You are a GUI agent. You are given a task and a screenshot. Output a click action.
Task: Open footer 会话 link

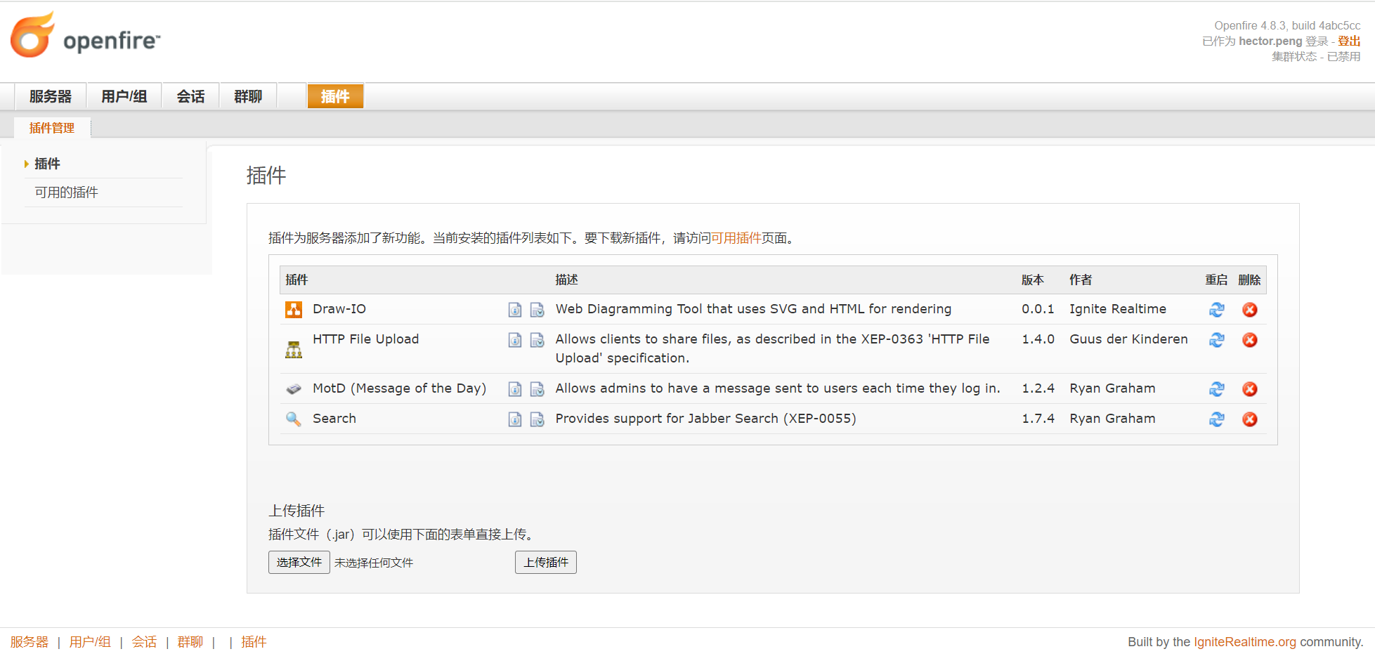[144, 642]
